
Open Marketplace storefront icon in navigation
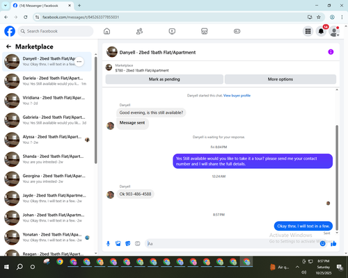[x=205, y=31]
